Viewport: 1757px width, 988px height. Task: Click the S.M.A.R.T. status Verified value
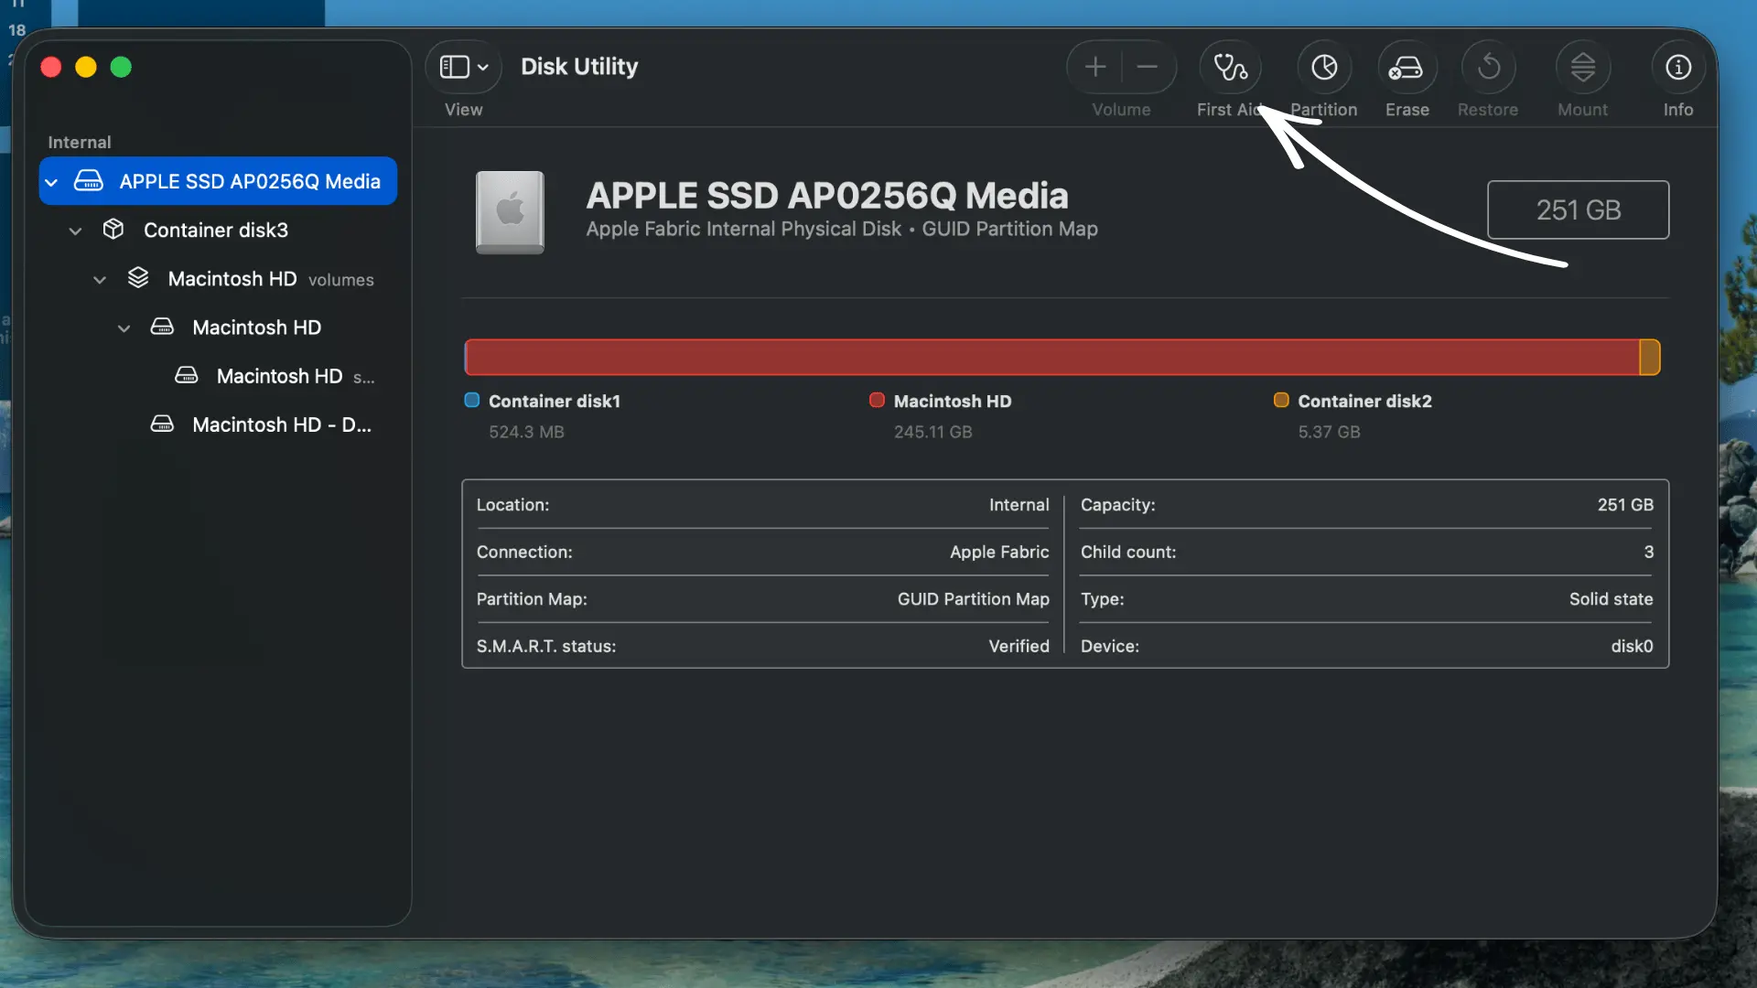point(1019,646)
